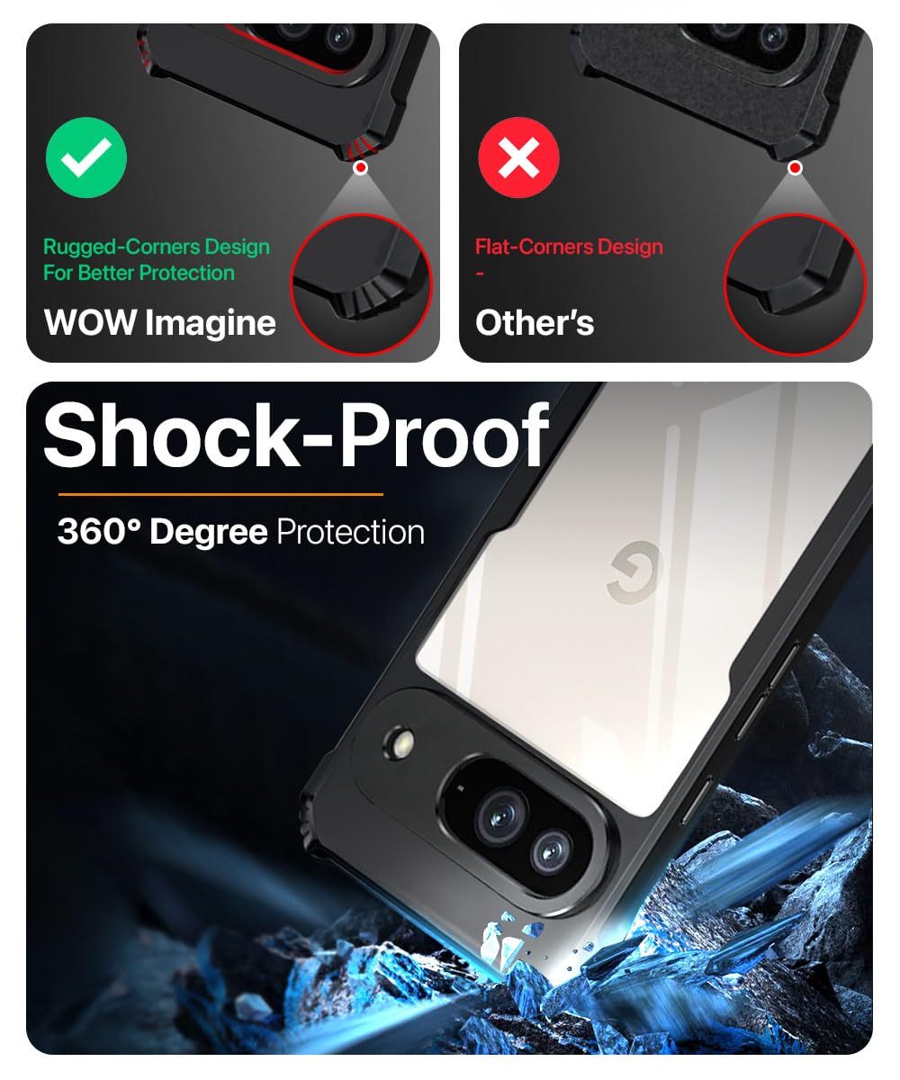Screen dimensions: 900x1080
Task: Click the red dot in WOW Imagine panel
Action: [x=361, y=168]
